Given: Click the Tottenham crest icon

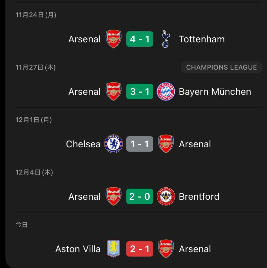Looking at the screenshot, I should click(165, 39).
